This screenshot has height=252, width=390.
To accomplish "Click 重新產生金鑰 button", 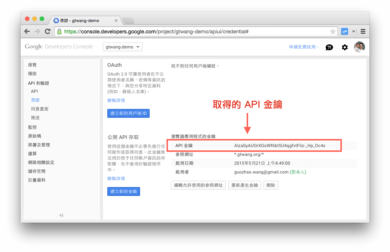I will [244, 185].
